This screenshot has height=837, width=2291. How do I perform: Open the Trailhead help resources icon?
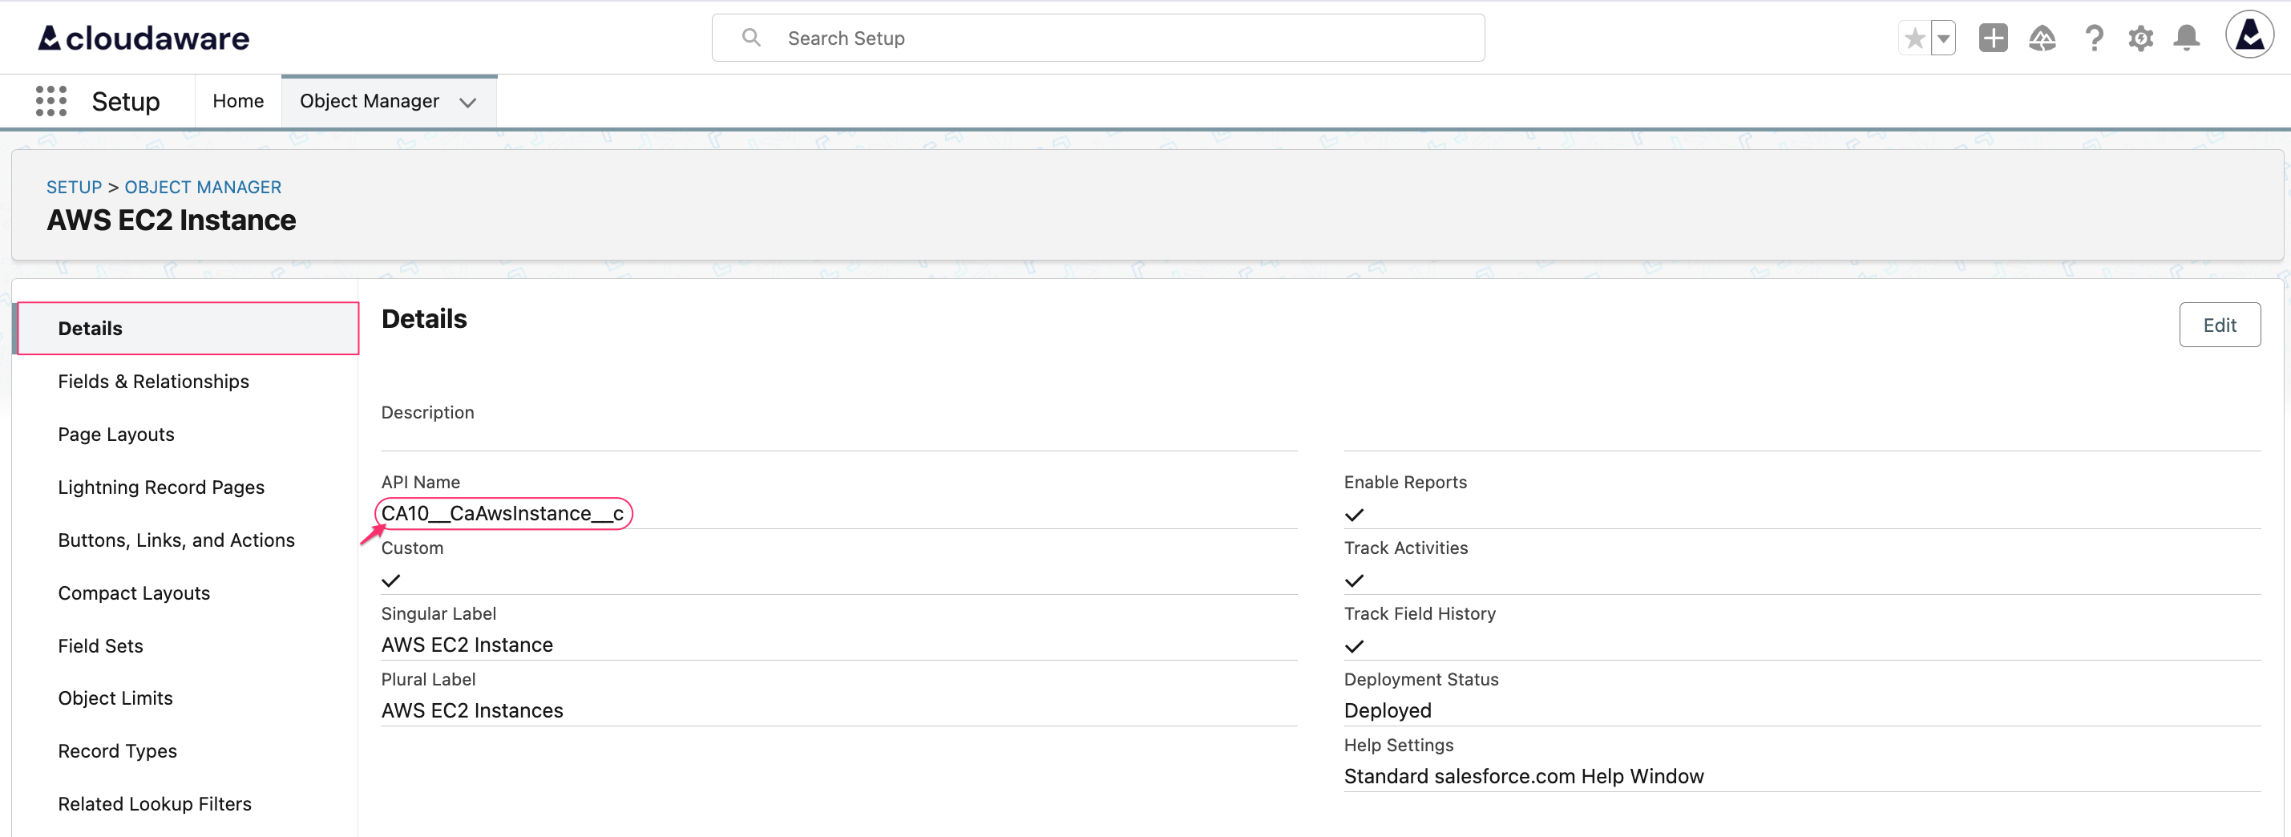[x=2043, y=38]
